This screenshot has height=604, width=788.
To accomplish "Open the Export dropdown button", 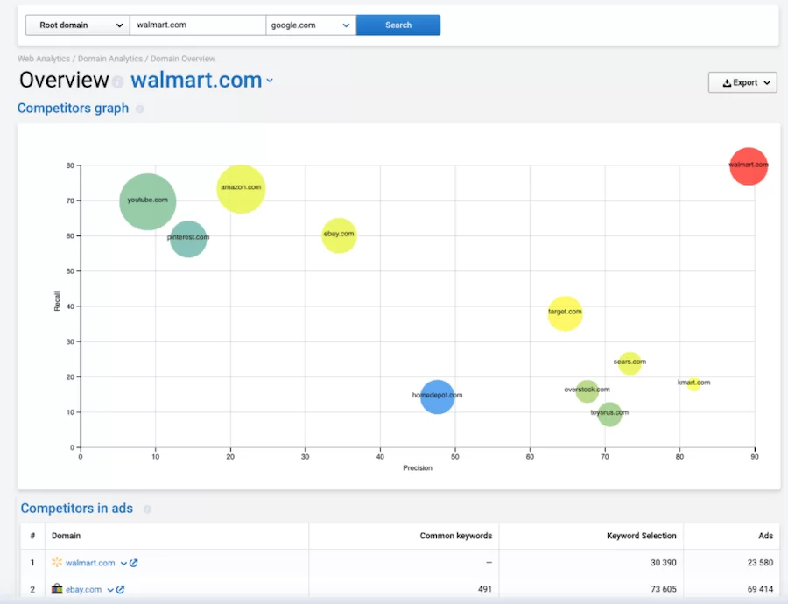I will [742, 83].
